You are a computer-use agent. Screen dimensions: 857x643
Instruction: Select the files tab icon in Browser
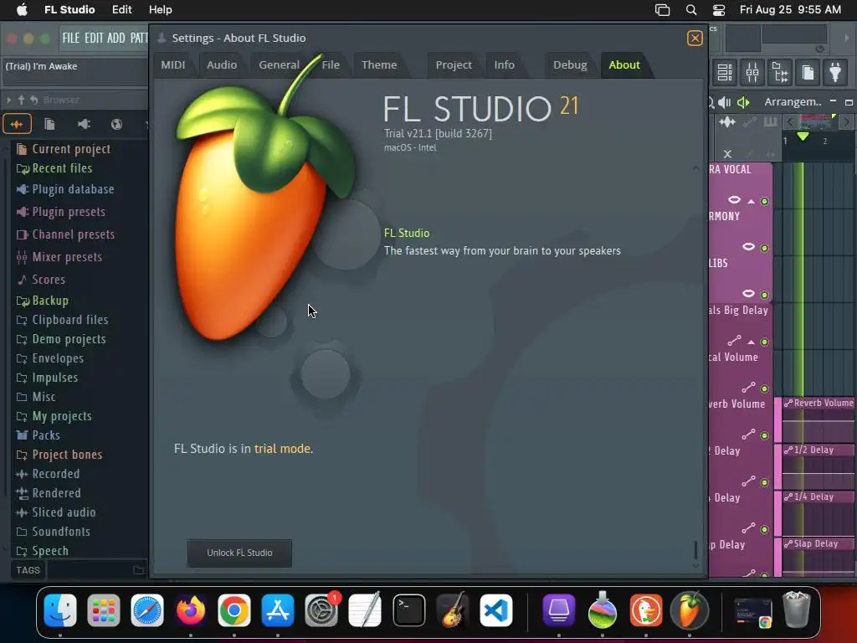coord(49,124)
